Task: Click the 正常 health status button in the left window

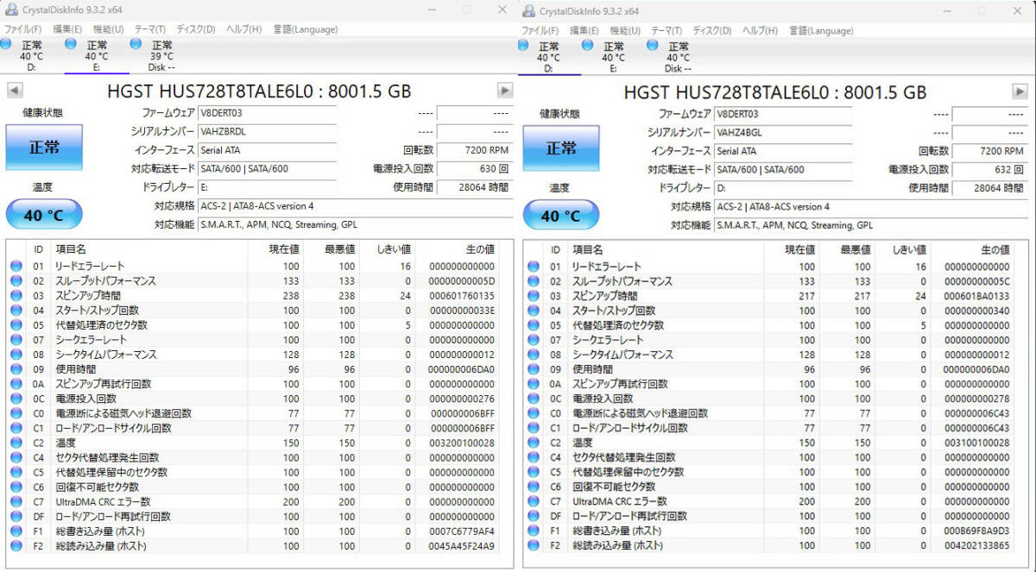Action: 44,148
